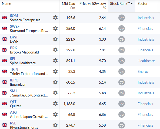The image size is (160, 129).
Task: Open the gear icon beside Somero Enterprises
Action: coord(55,18)
